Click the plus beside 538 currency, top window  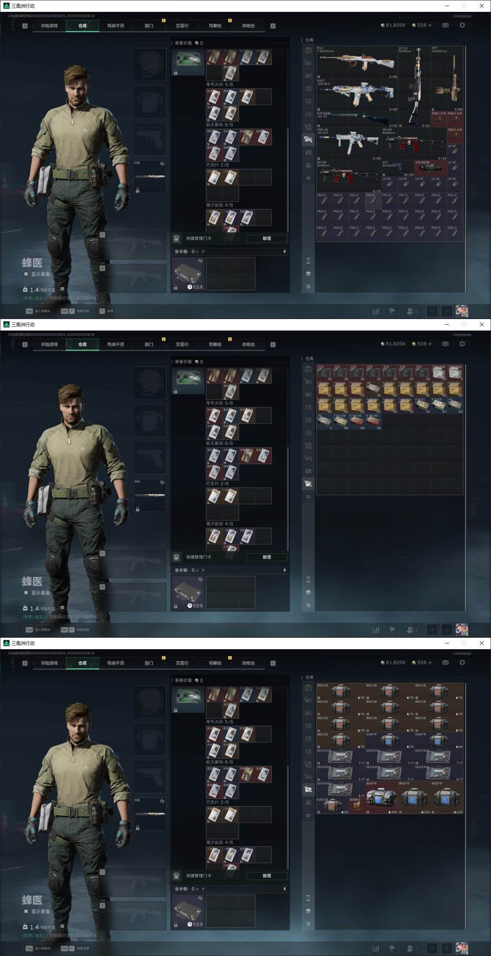tap(430, 25)
